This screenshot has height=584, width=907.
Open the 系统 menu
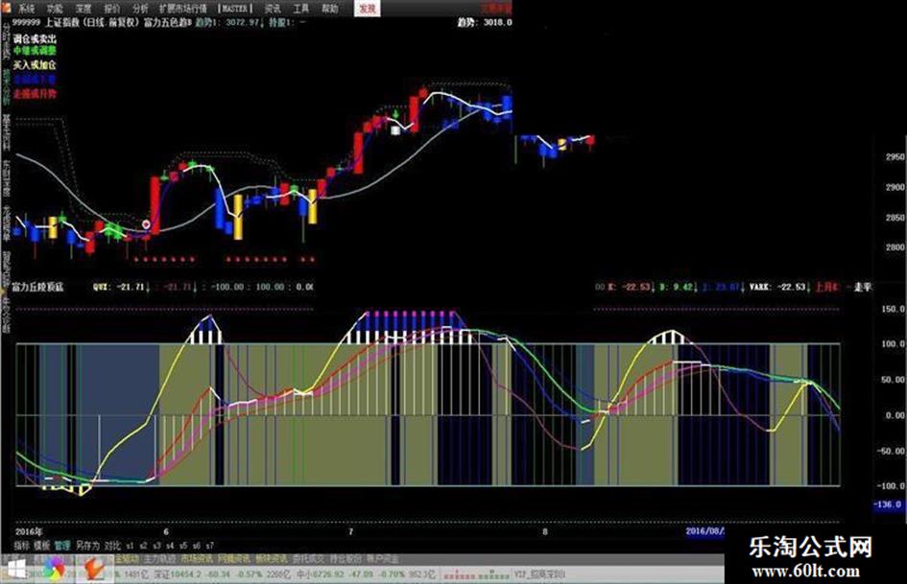click(26, 8)
